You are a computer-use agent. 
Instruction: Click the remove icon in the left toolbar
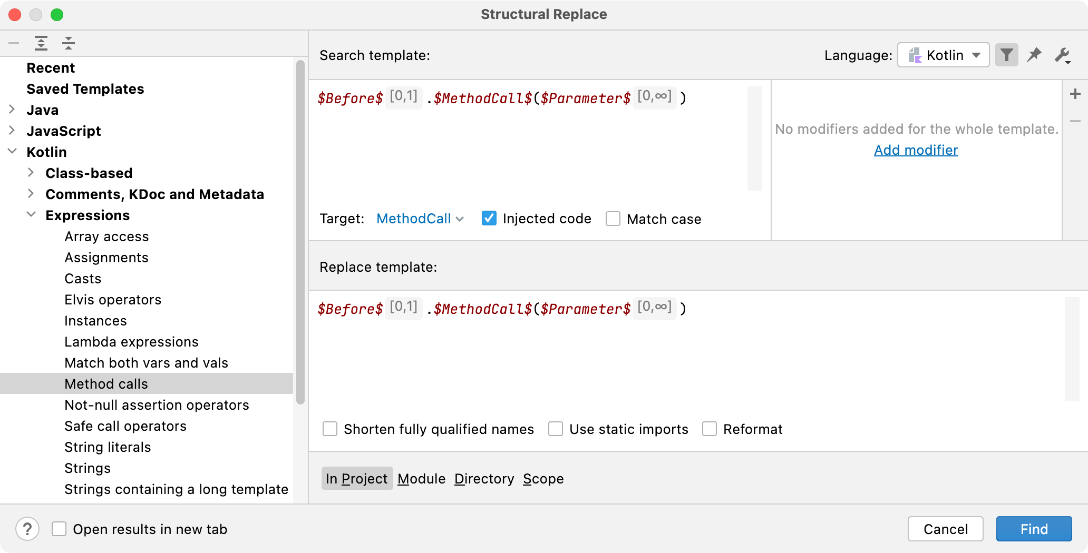tap(14, 43)
